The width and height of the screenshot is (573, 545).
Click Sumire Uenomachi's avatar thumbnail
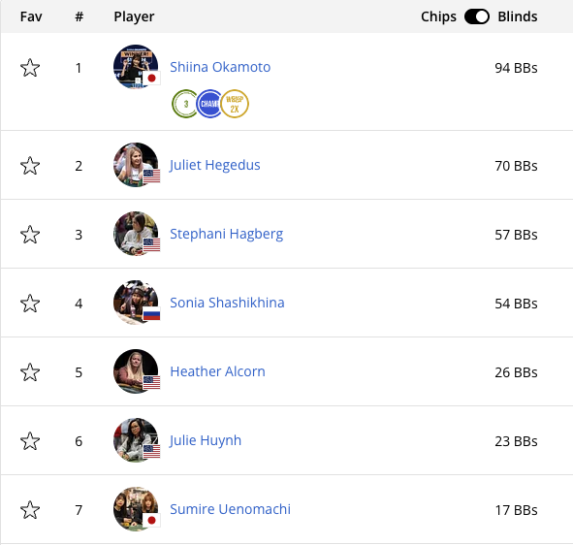(x=136, y=509)
